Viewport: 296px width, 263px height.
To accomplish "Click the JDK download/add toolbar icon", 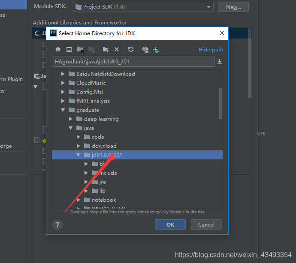I will click(x=156, y=50).
